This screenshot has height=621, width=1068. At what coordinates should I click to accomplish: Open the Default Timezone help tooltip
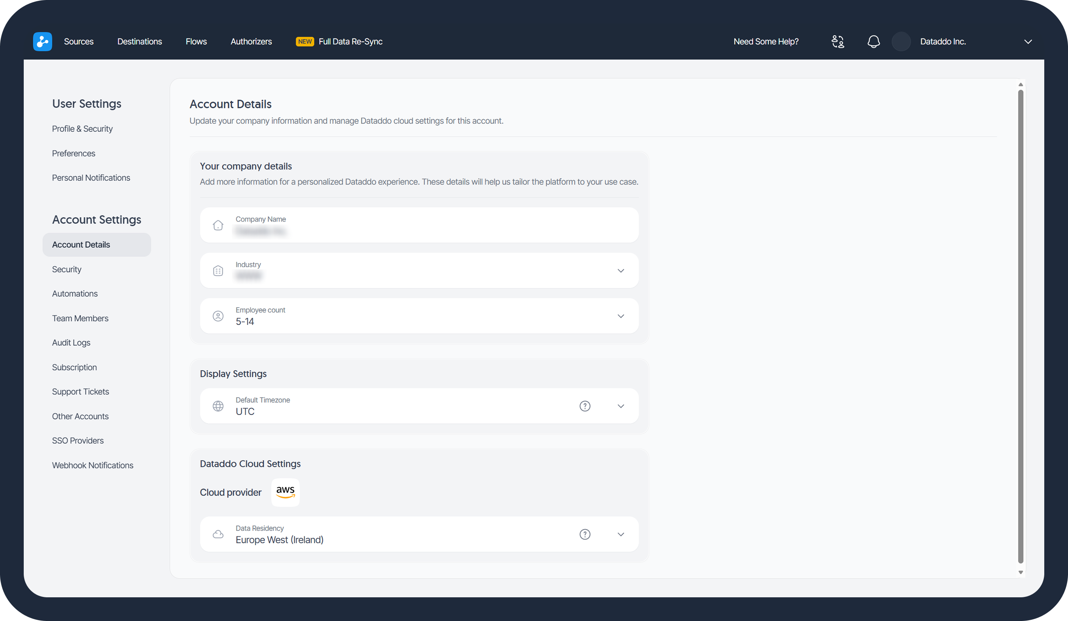point(585,406)
